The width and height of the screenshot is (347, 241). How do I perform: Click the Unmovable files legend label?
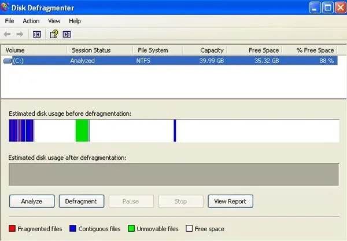pos(157,229)
